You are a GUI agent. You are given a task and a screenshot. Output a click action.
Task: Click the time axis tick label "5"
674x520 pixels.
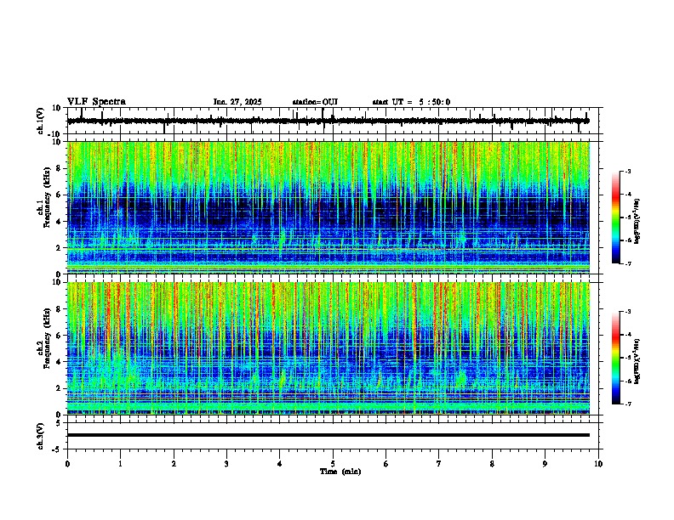click(x=333, y=464)
